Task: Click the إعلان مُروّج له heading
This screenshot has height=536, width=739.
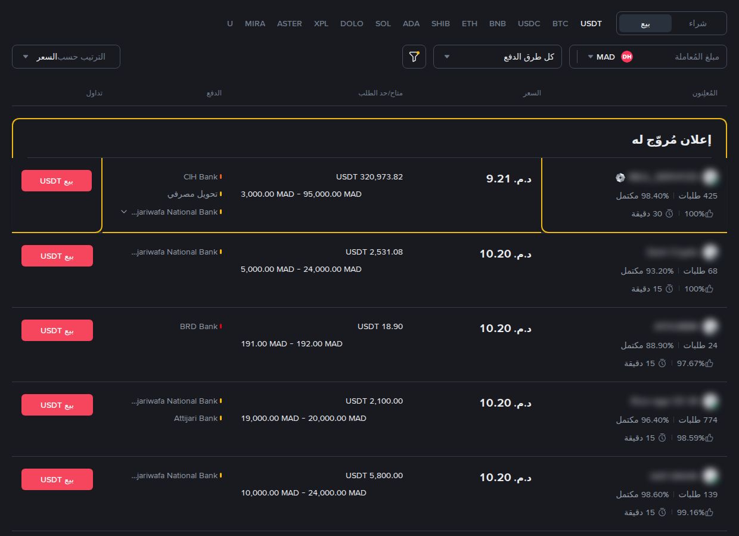Action: pos(672,140)
